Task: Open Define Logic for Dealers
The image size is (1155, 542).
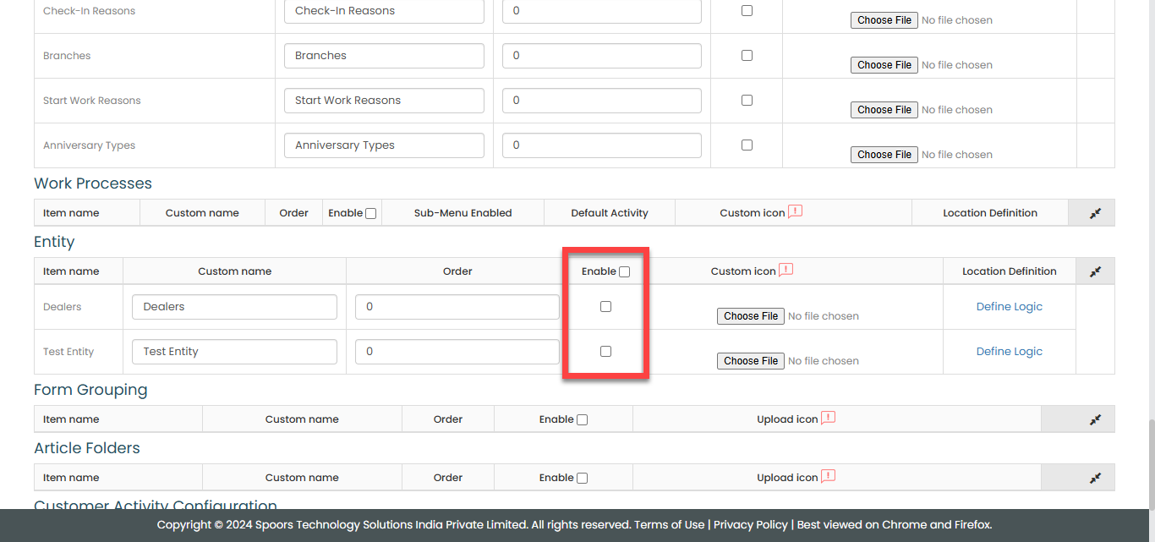Action: pos(1009,307)
